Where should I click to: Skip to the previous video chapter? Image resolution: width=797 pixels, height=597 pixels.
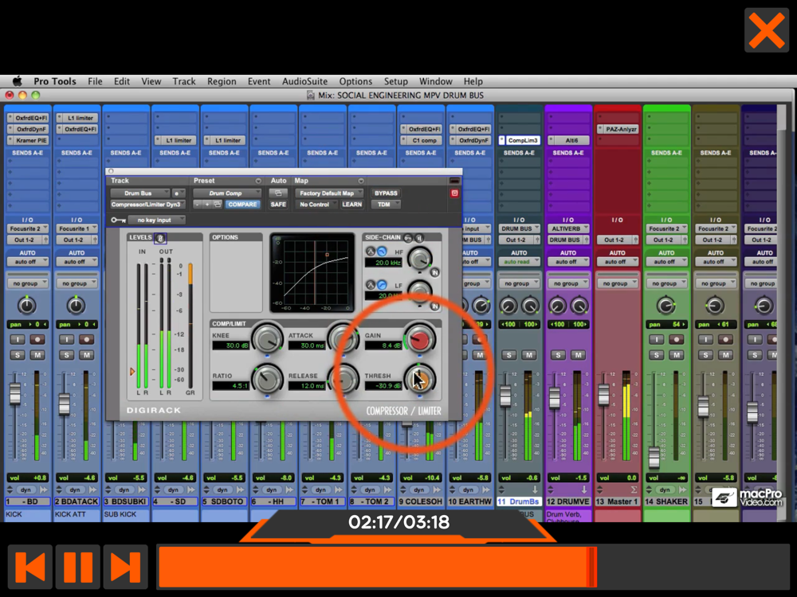pos(29,567)
